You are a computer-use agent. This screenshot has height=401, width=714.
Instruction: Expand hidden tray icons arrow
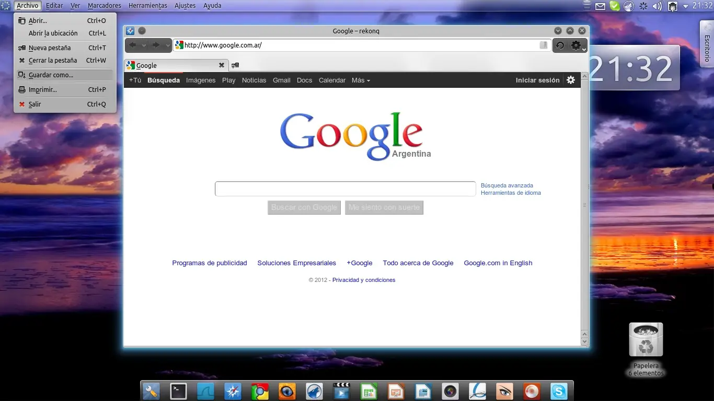[x=685, y=6]
